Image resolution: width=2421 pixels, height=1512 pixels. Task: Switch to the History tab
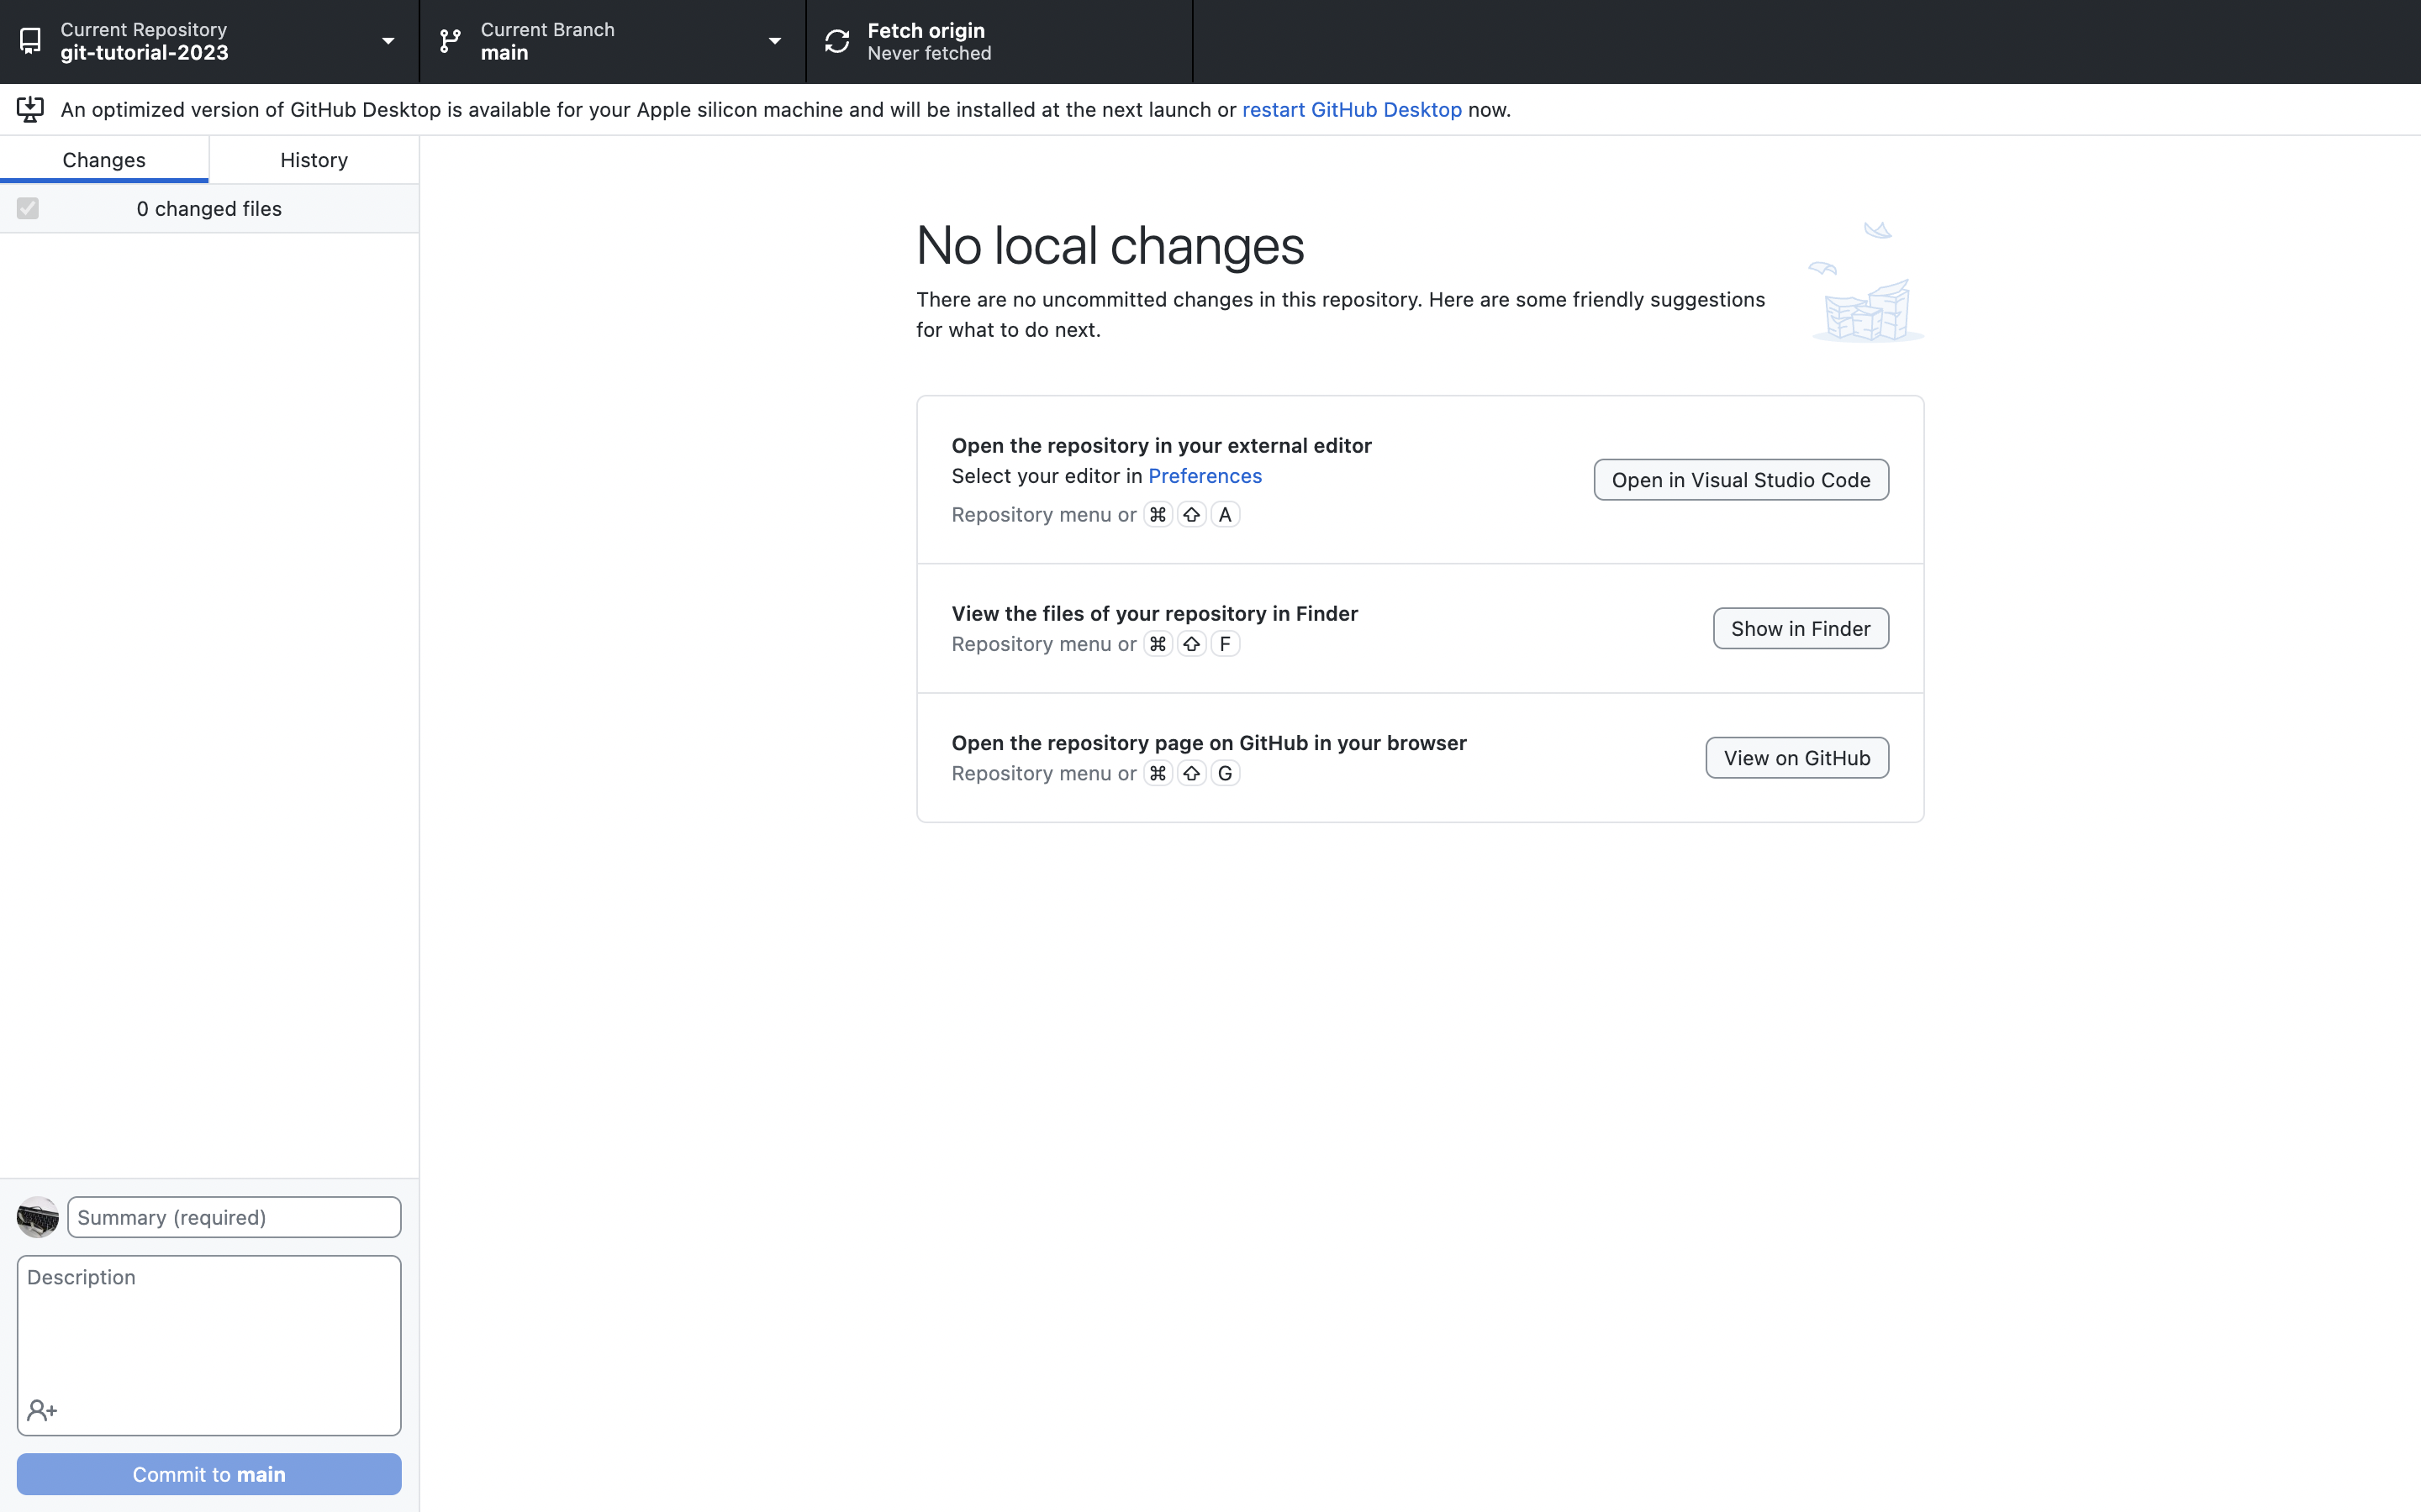pos(314,160)
